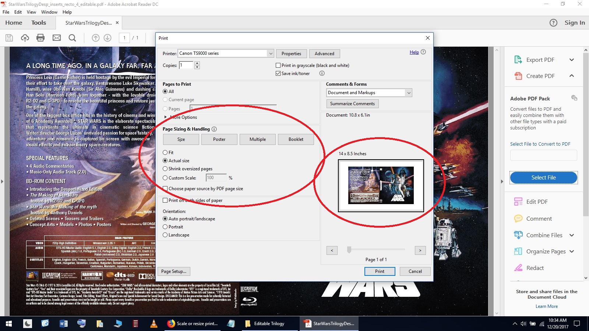Open the Windows Start menu
Viewport: 589px width, 331px height.
(9, 324)
